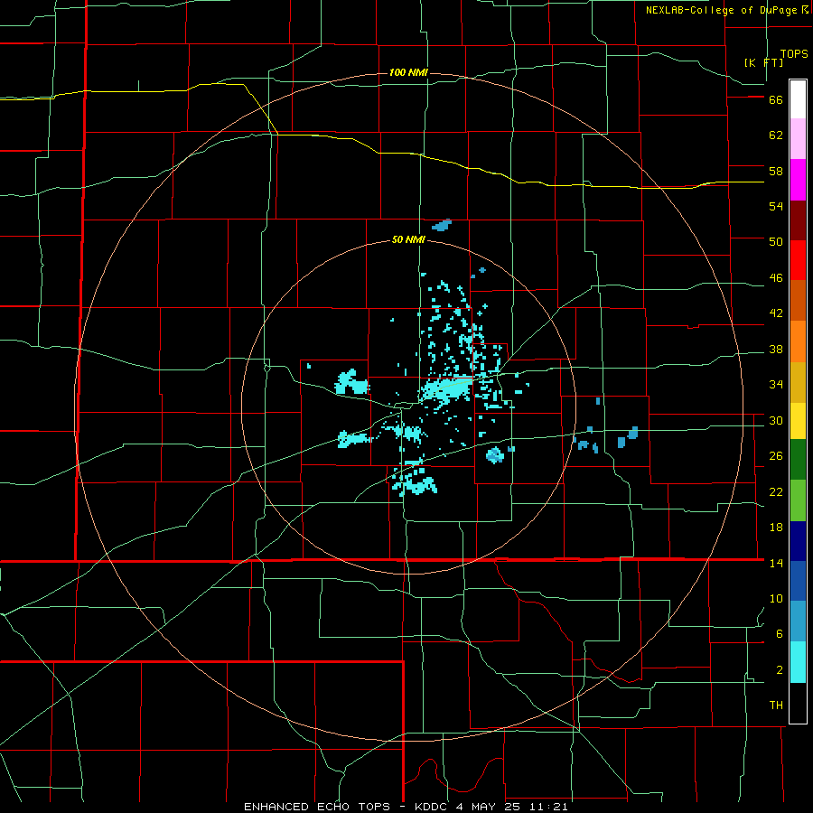
Task: Click the round cyan echo with a blue center
Action: [495, 455]
